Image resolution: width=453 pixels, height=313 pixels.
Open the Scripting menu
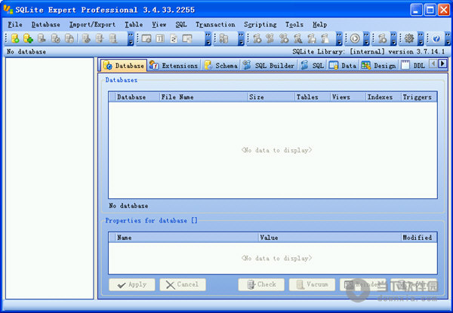[260, 25]
